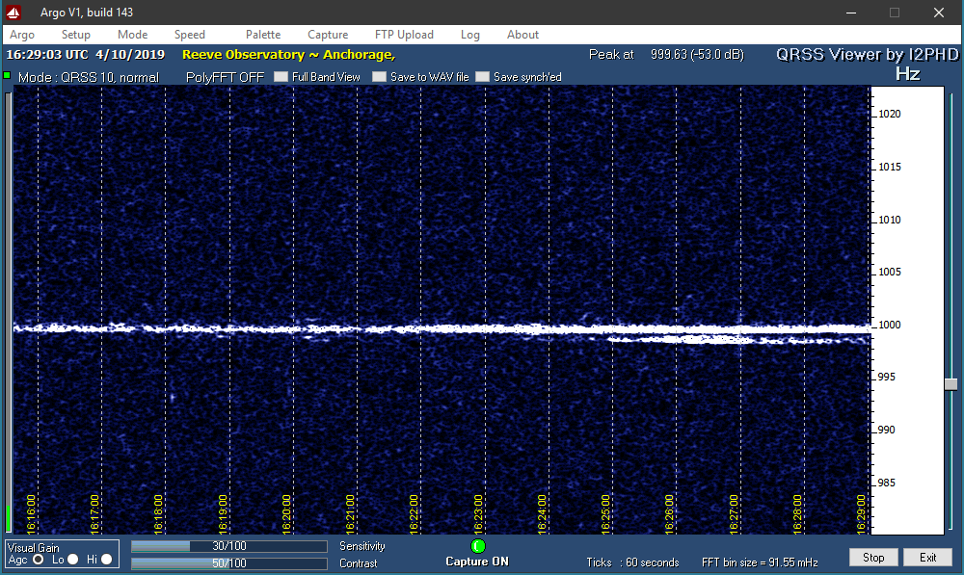The image size is (964, 575).
Task: Click the 985 Hz frequency scale label
Action: tap(887, 484)
